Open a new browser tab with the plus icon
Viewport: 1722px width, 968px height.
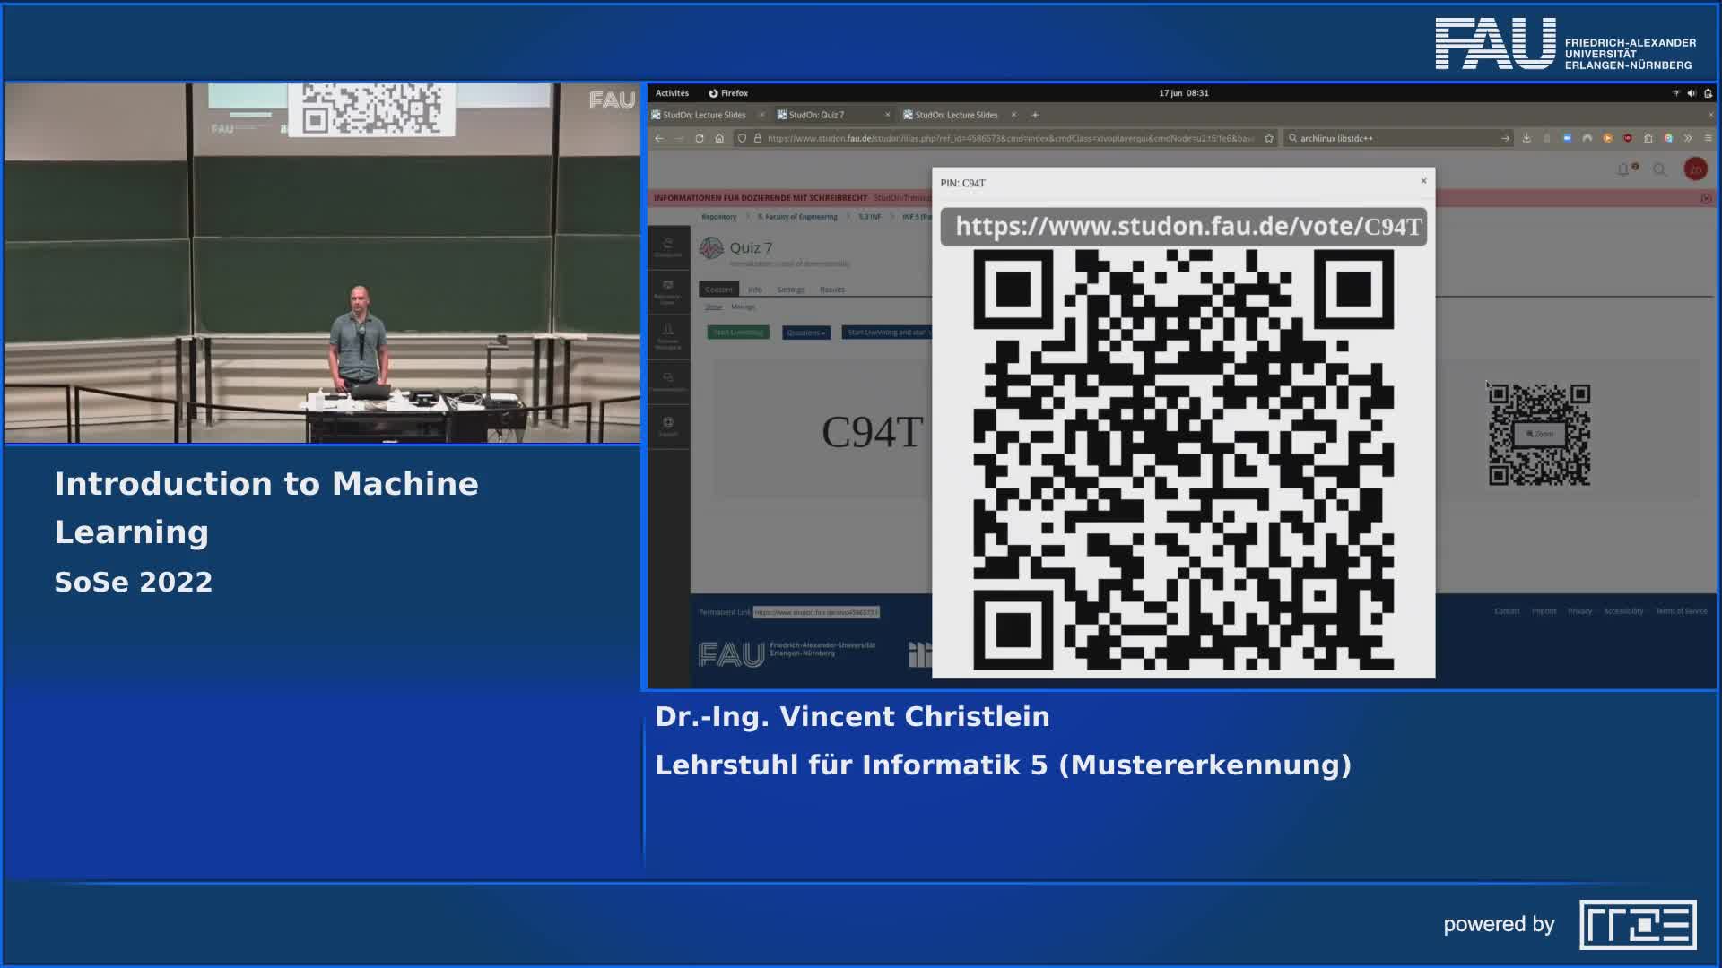(1035, 115)
